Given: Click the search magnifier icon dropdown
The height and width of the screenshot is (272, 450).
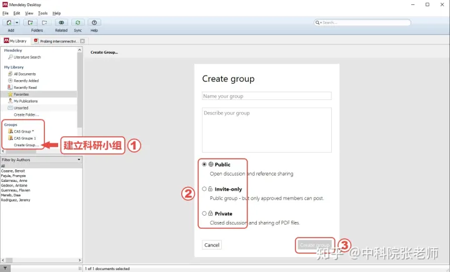Looking at the screenshot, I should coord(318,23).
